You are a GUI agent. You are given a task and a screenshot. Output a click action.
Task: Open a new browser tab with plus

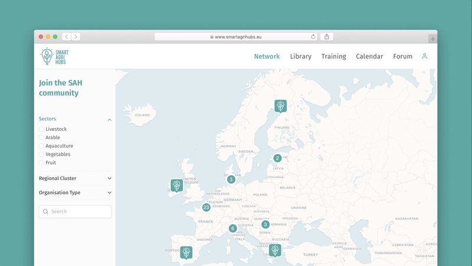[x=432, y=39]
